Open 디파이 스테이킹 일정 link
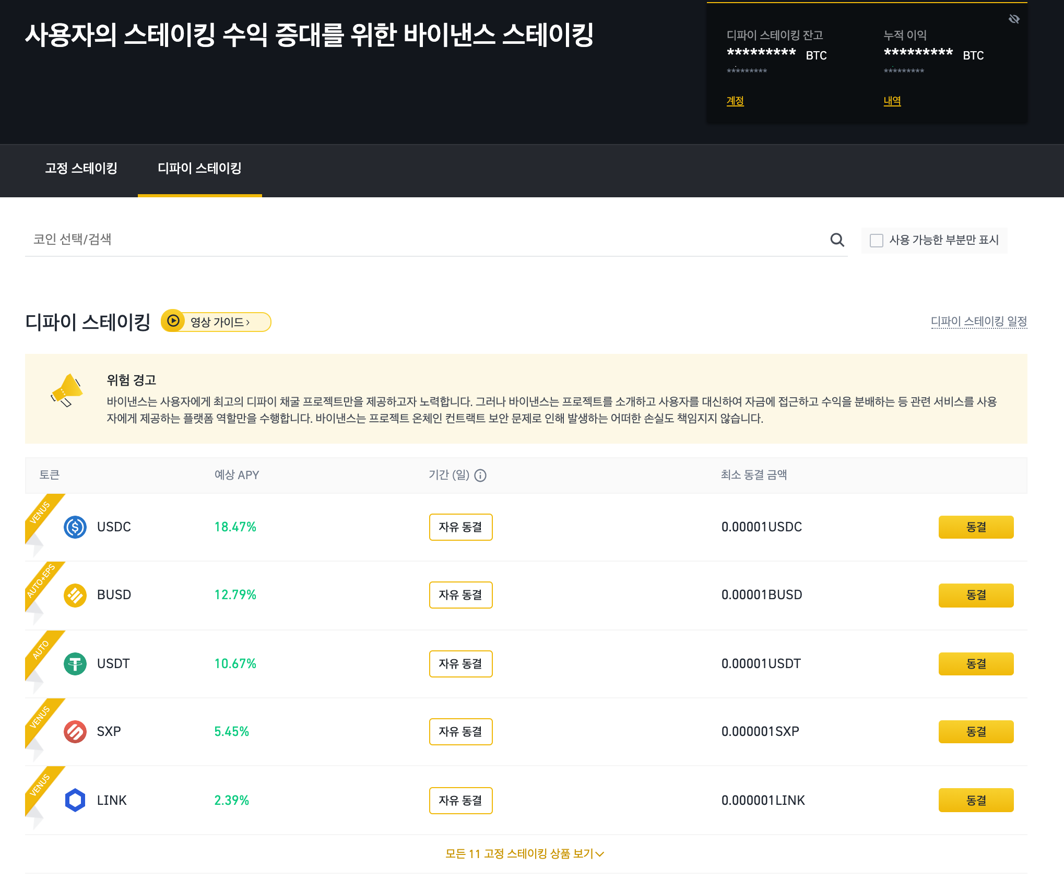Screen dimensions: 1064x880 pos(978,321)
